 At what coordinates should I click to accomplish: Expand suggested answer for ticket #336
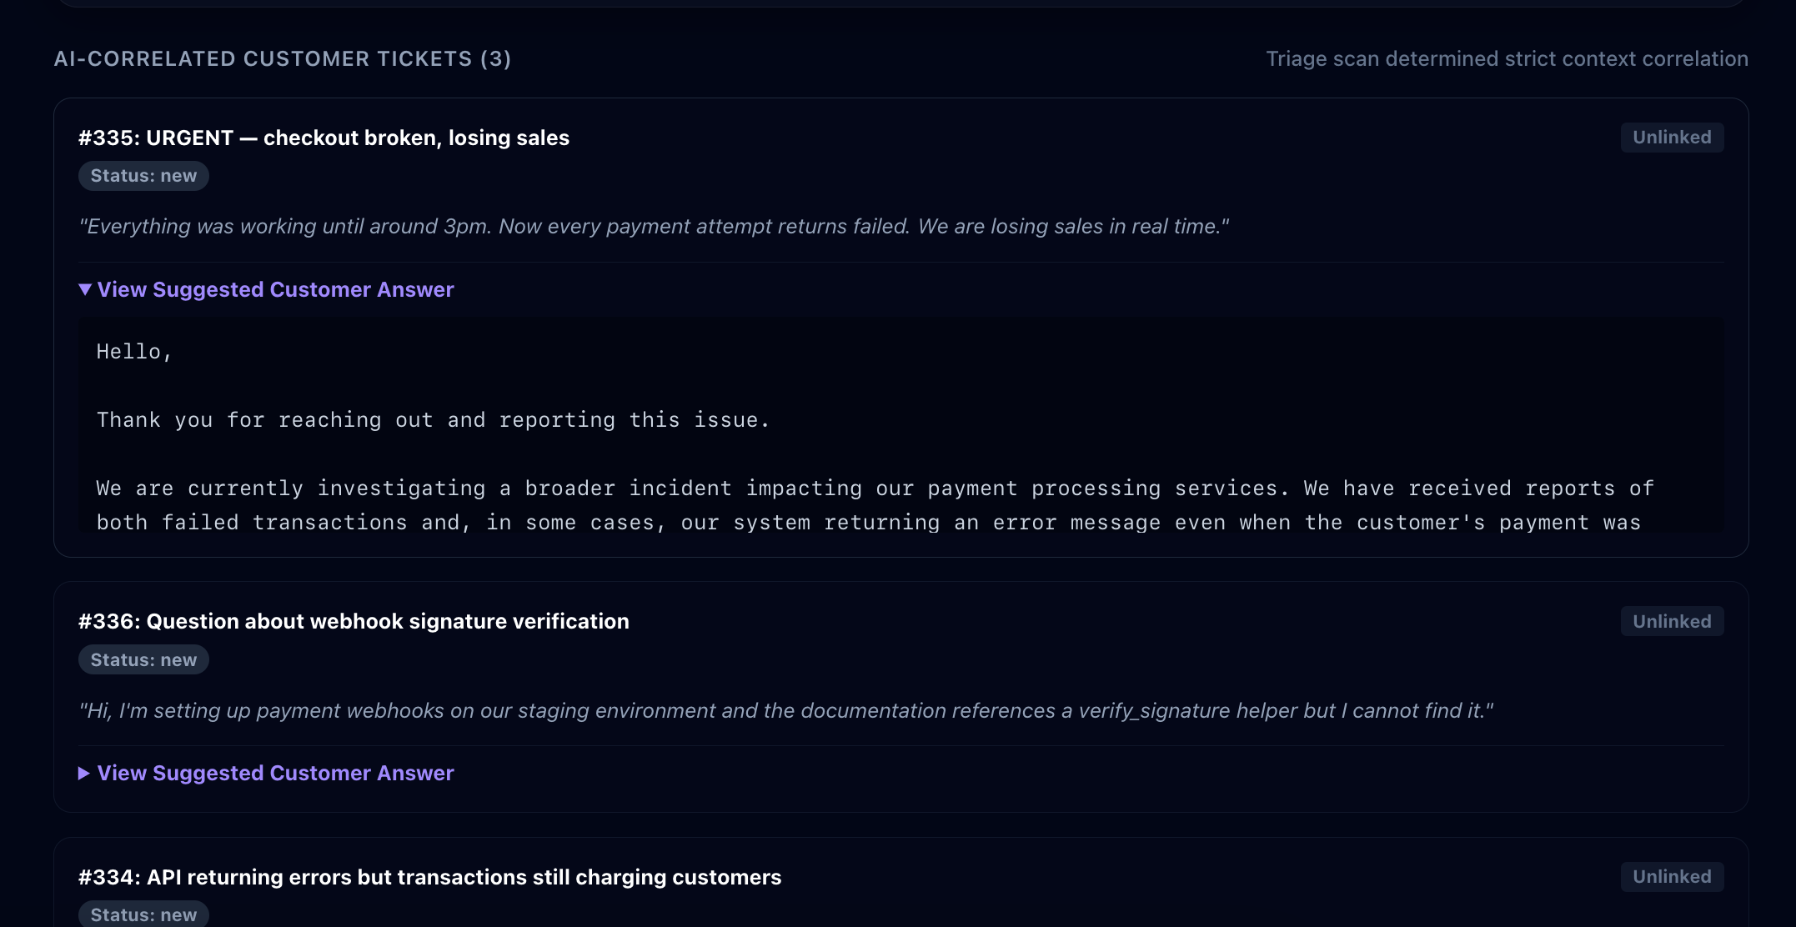[x=266, y=773]
